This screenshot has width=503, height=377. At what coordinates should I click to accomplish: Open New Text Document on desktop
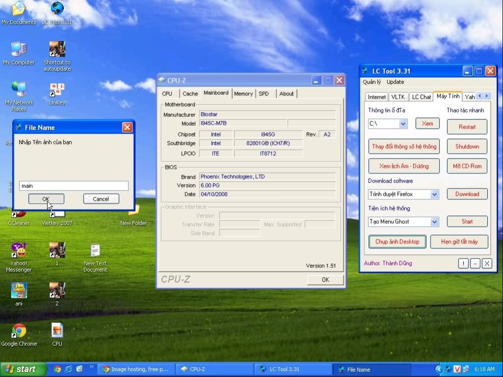(95, 257)
